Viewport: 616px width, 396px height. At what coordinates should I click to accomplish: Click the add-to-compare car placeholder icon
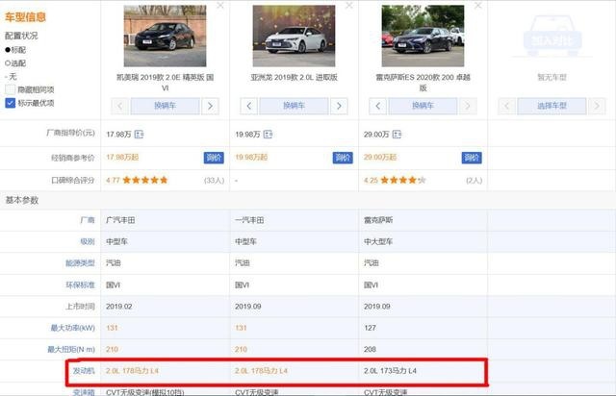(x=552, y=37)
